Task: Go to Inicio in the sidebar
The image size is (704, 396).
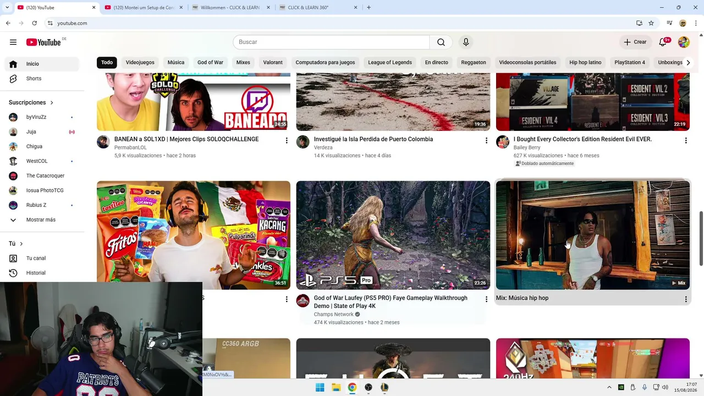Action: [42, 64]
